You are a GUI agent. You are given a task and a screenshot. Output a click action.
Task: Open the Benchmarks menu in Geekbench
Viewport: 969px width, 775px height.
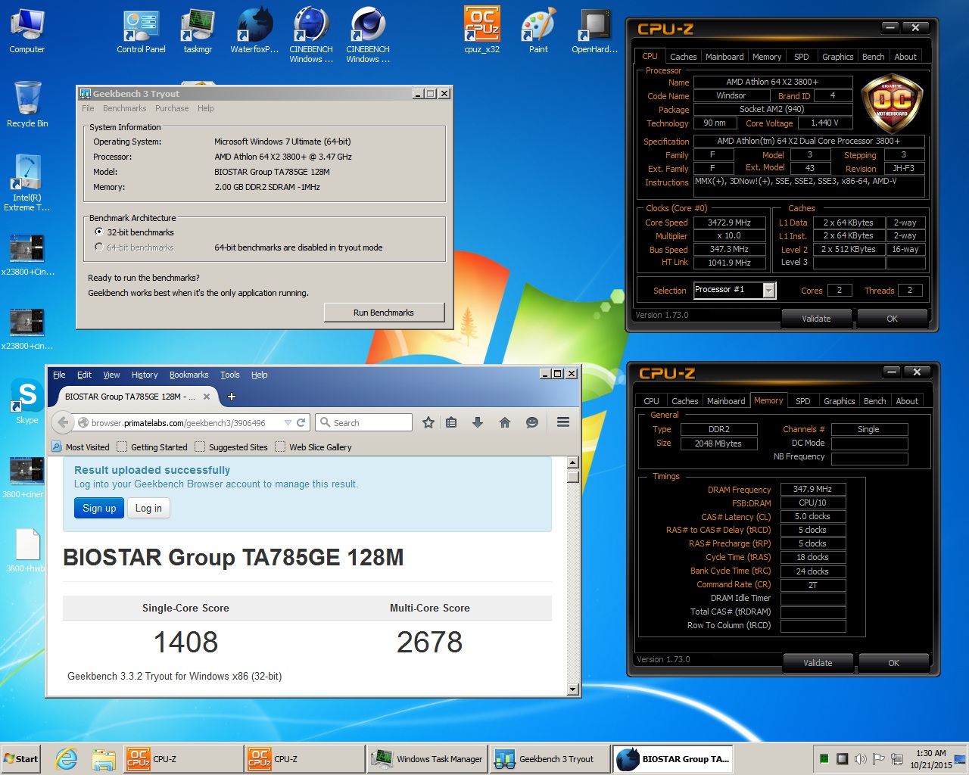(125, 108)
